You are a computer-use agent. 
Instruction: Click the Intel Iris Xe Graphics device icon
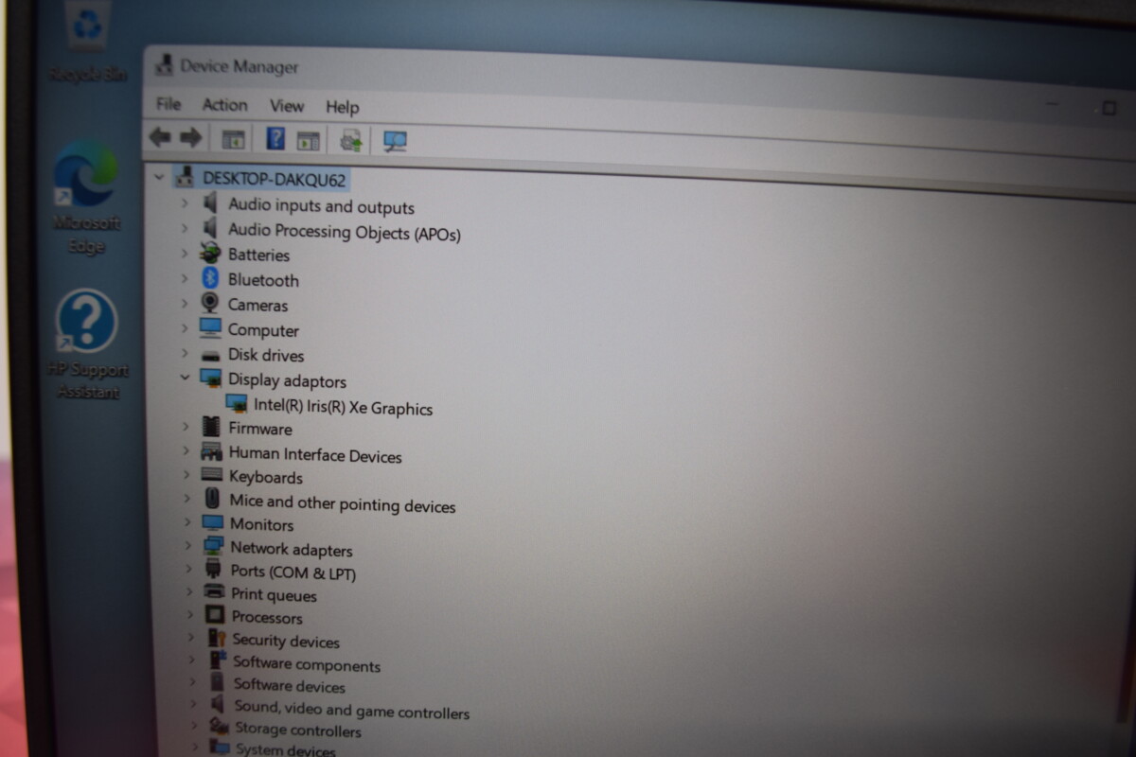tap(237, 404)
